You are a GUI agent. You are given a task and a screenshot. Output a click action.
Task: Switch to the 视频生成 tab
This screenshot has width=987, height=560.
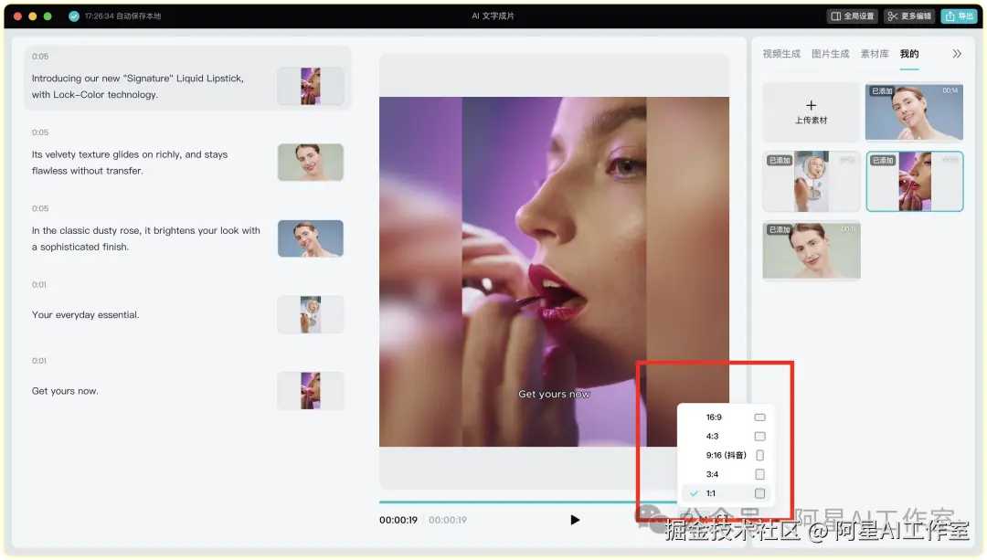[x=781, y=54]
